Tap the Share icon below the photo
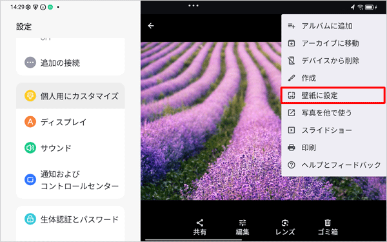Screen dimensions: 387x242 (x=200, y=223)
